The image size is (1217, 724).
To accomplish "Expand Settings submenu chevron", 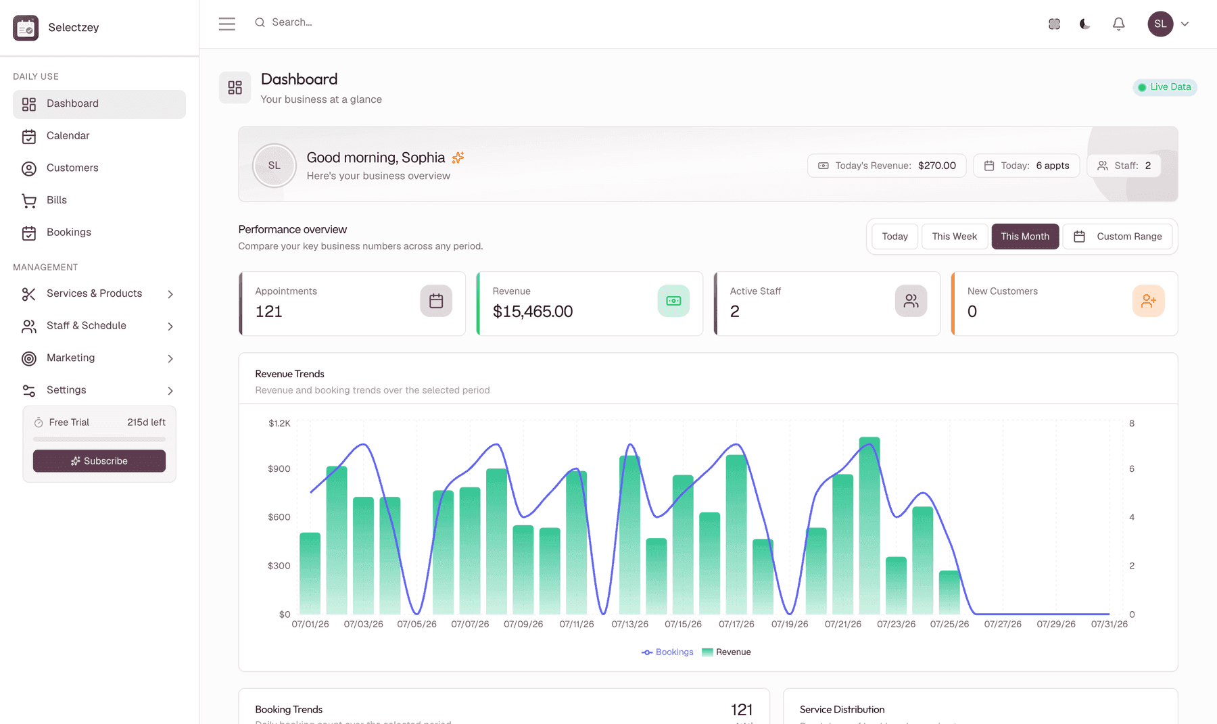I will [170, 391].
